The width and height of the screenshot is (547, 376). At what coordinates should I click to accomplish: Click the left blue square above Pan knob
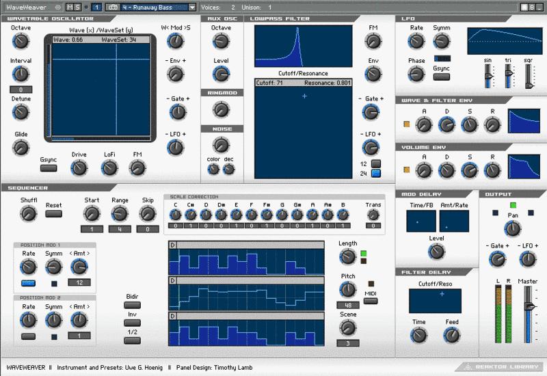(495, 213)
